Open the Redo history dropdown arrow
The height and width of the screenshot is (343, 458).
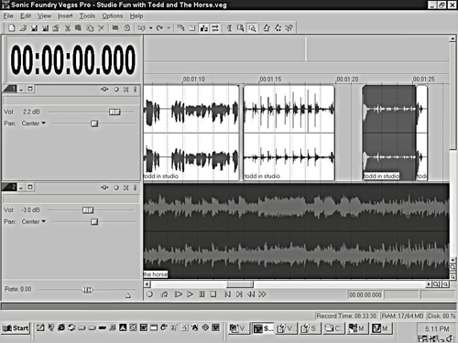point(169,28)
